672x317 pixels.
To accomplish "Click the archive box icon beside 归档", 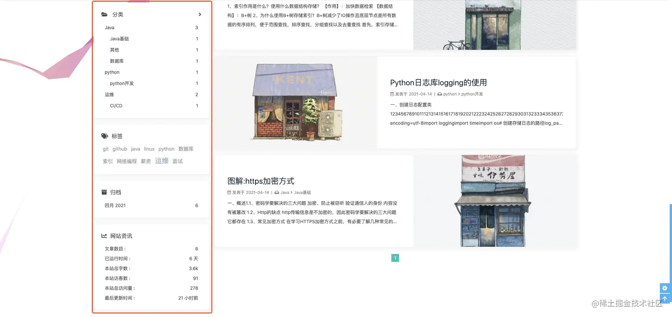I will pyautogui.click(x=104, y=192).
